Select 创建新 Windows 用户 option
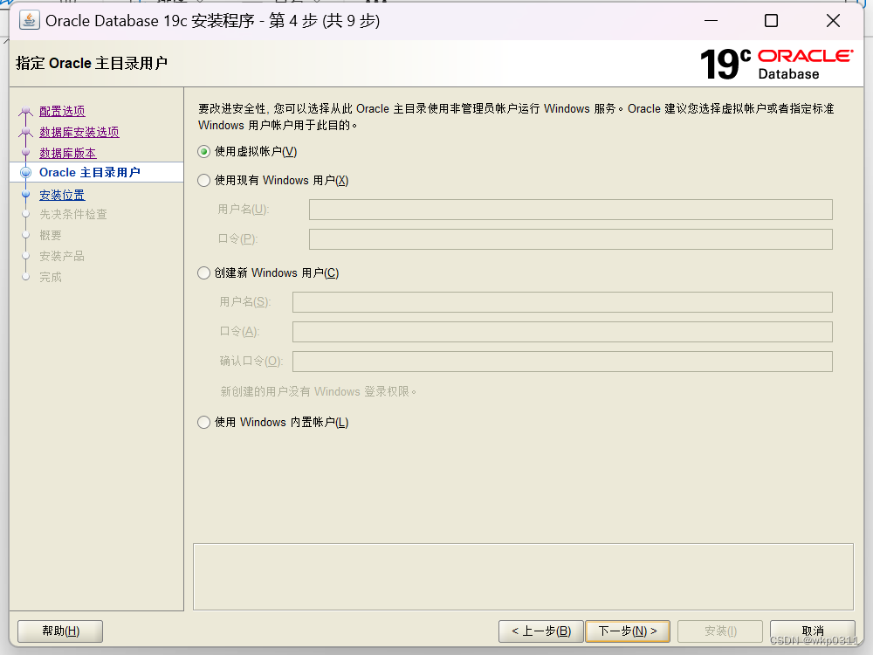The width and height of the screenshot is (873, 655). (202, 272)
